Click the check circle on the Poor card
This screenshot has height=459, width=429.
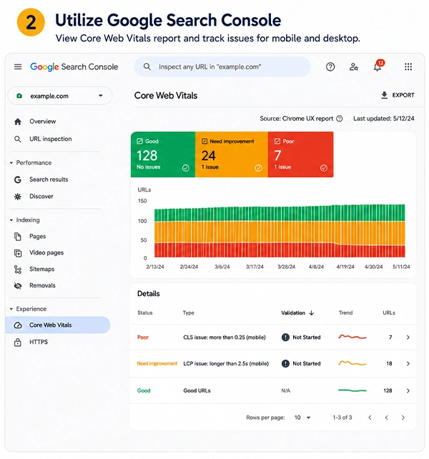[324, 168]
